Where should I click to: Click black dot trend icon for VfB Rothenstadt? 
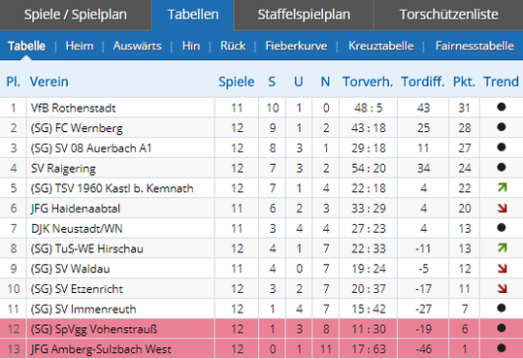click(x=502, y=107)
